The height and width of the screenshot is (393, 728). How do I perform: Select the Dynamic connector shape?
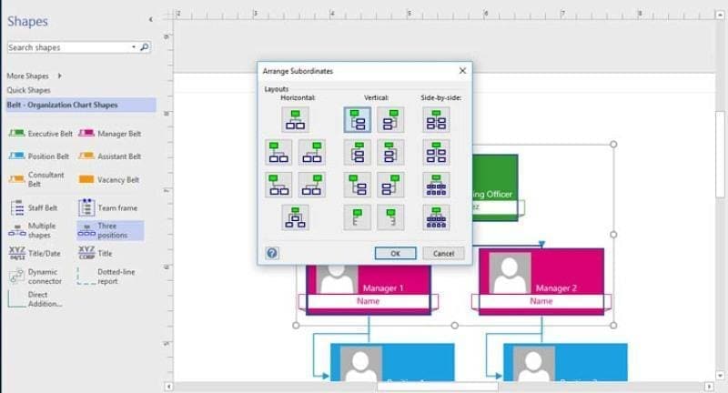[35, 277]
